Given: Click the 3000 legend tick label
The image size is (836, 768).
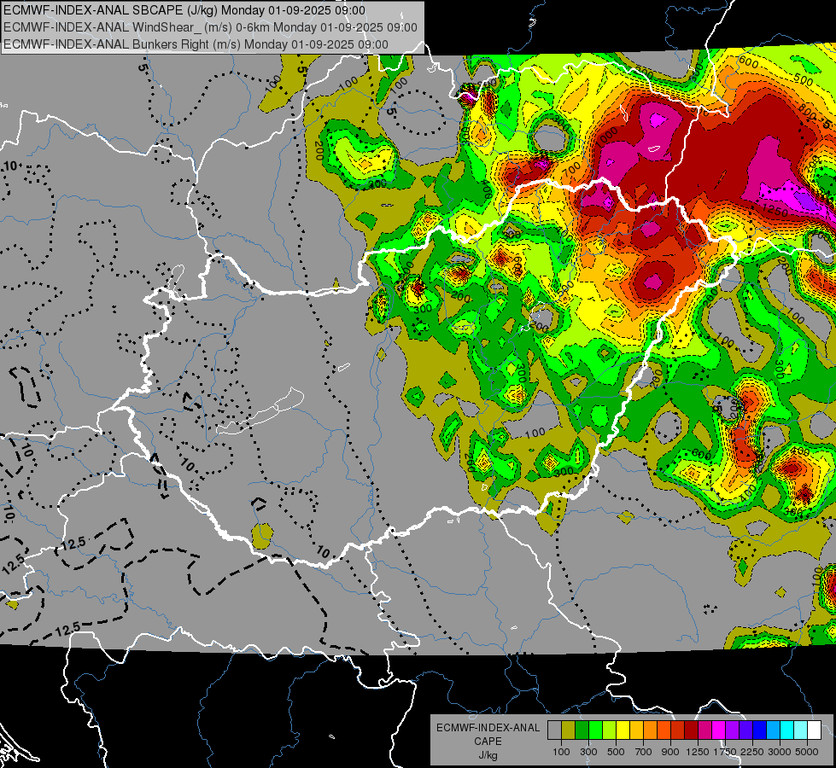Looking at the screenshot, I should click(780, 752).
